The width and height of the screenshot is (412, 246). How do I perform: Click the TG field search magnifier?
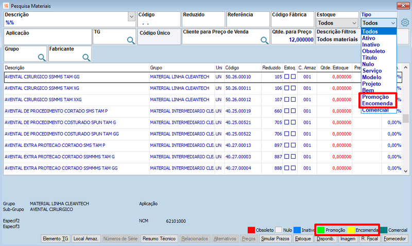pos(131,40)
